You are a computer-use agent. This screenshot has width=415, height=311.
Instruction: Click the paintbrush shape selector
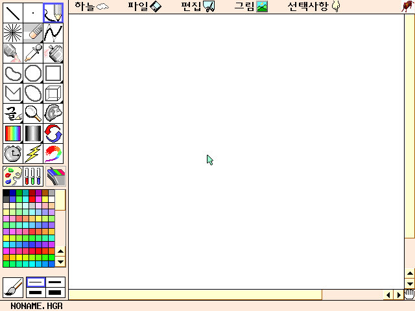click(13, 287)
